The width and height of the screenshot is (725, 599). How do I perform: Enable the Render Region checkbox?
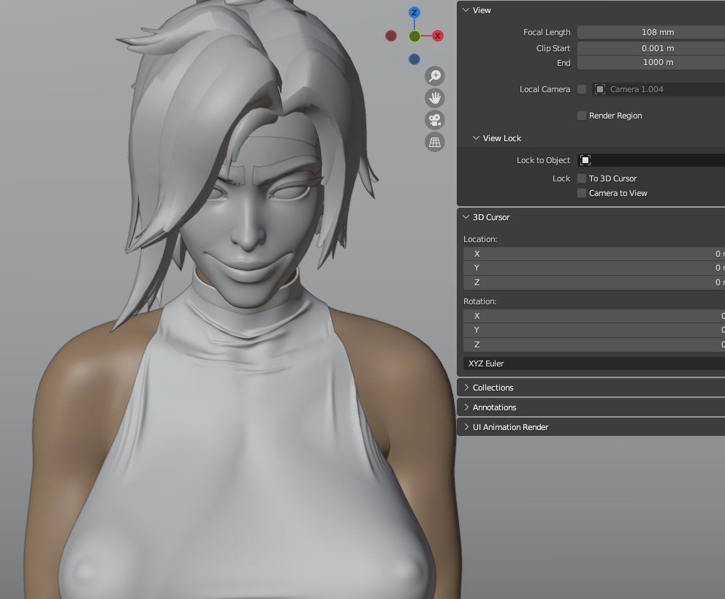[582, 116]
